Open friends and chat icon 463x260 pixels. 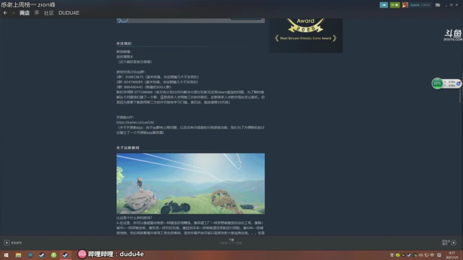point(454,243)
